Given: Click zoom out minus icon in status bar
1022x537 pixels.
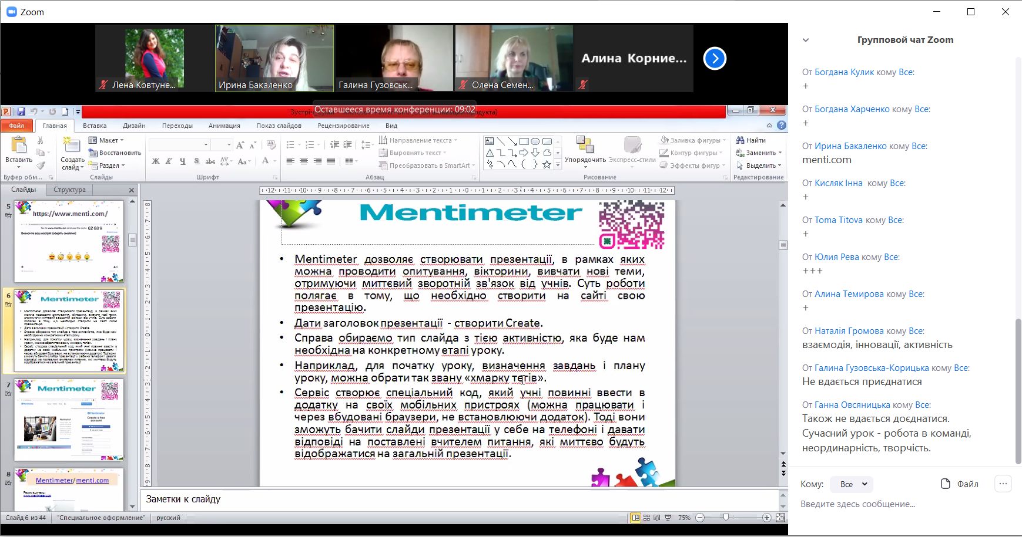Looking at the screenshot, I should pos(700,518).
